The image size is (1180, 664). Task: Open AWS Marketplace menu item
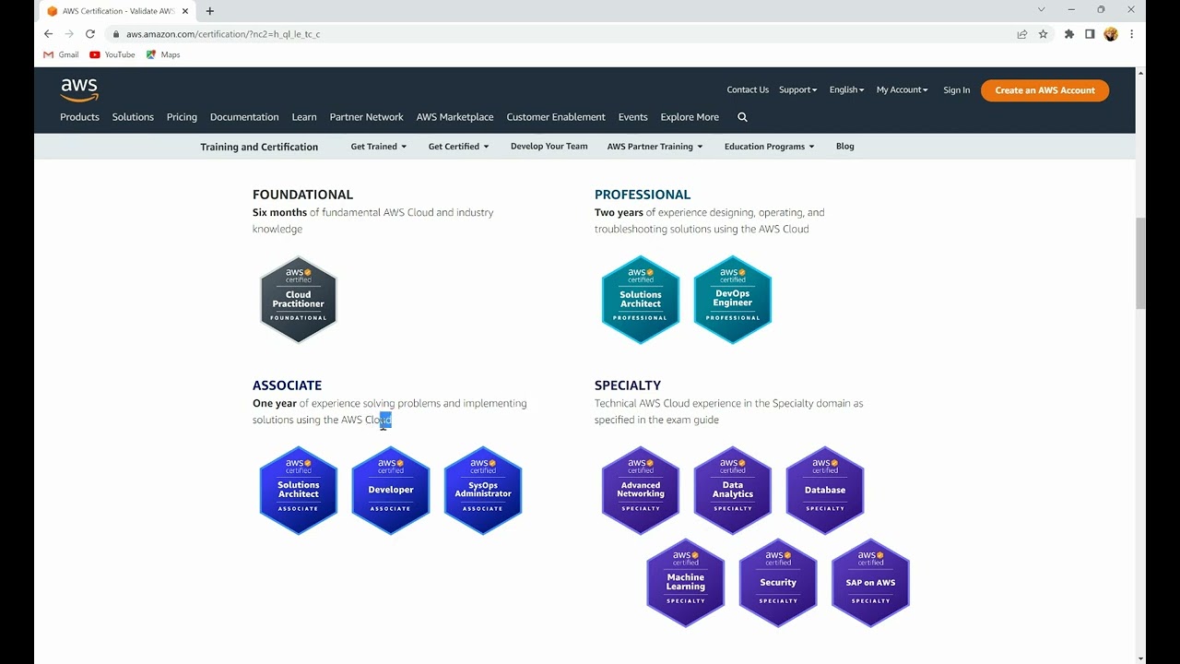[x=454, y=117]
